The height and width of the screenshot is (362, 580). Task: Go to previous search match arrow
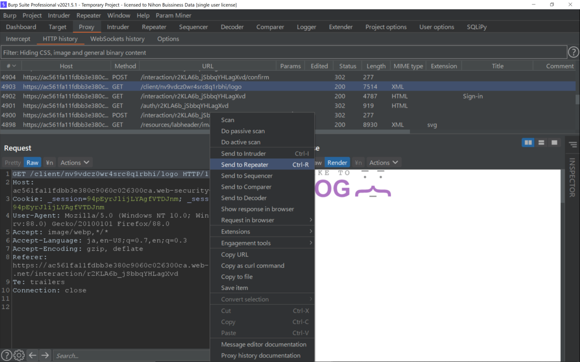coord(32,355)
